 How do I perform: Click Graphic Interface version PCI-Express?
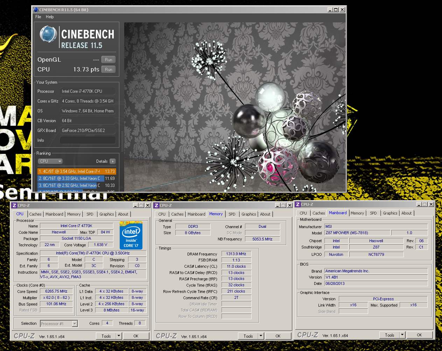(x=383, y=299)
